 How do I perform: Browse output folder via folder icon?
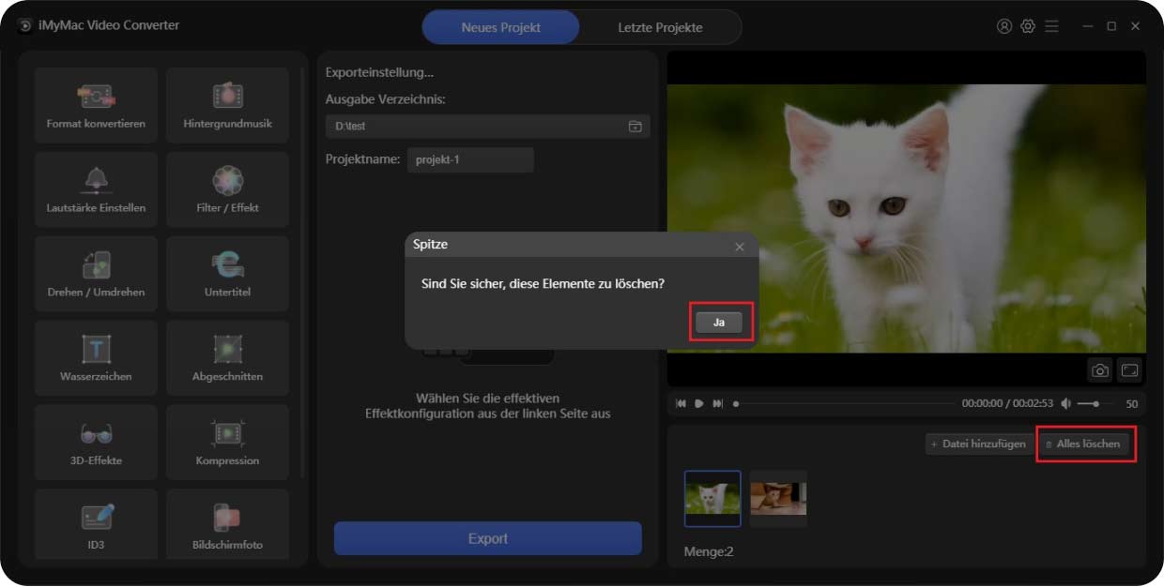(635, 126)
